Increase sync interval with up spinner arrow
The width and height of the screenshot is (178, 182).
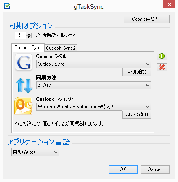click(29, 34)
